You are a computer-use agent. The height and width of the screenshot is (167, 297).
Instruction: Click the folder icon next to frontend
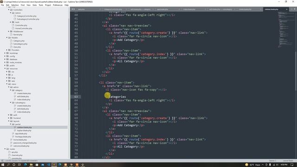point(11,118)
